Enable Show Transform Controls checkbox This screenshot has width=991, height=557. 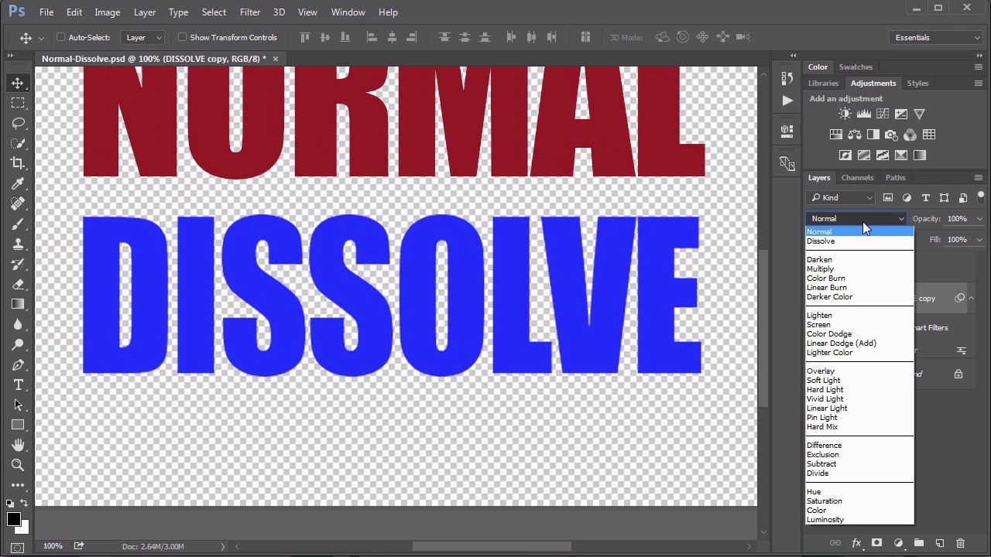click(183, 37)
